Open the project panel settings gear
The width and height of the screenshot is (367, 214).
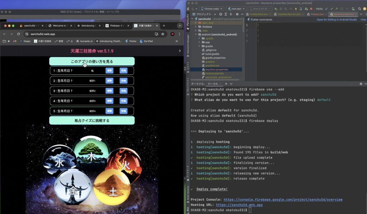coord(237,14)
